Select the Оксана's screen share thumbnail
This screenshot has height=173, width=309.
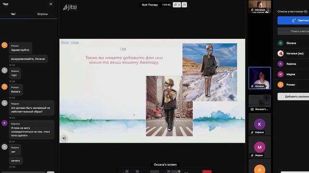260,103
